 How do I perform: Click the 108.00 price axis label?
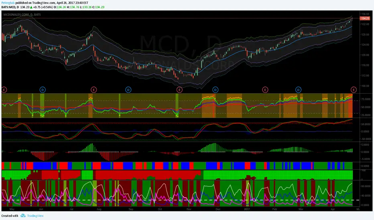pos(365,86)
